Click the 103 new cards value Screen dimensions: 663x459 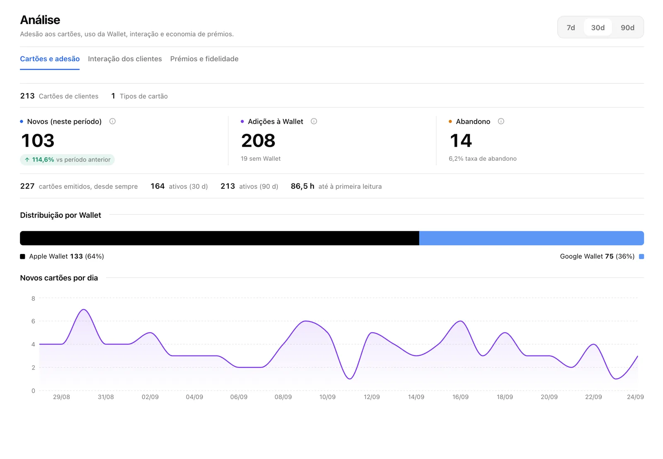(x=38, y=140)
